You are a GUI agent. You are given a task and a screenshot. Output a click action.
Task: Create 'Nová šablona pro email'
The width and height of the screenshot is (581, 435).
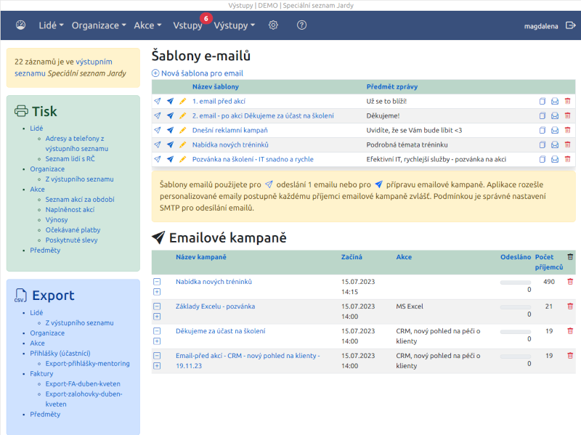click(198, 73)
